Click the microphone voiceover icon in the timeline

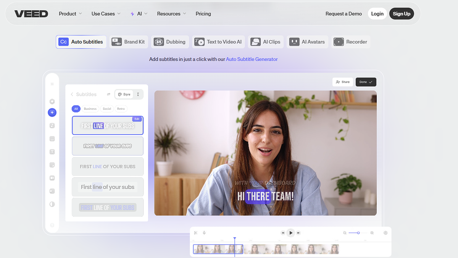204,233
